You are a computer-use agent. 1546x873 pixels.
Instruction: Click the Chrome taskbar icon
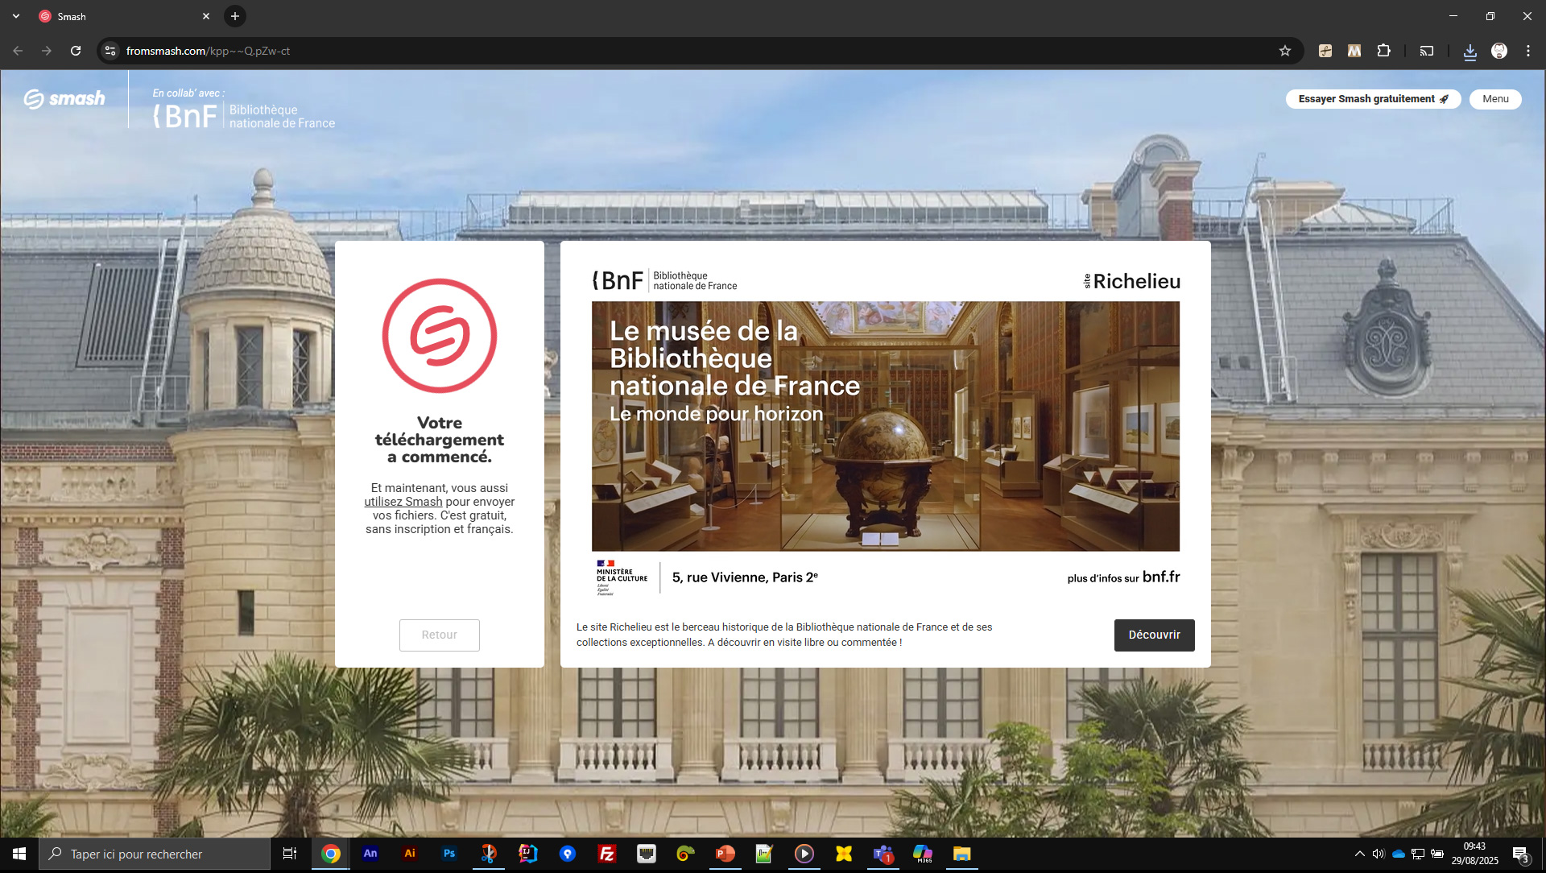tap(331, 854)
